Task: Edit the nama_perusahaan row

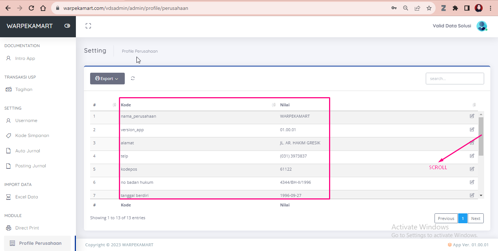Action: (x=472, y=116)
